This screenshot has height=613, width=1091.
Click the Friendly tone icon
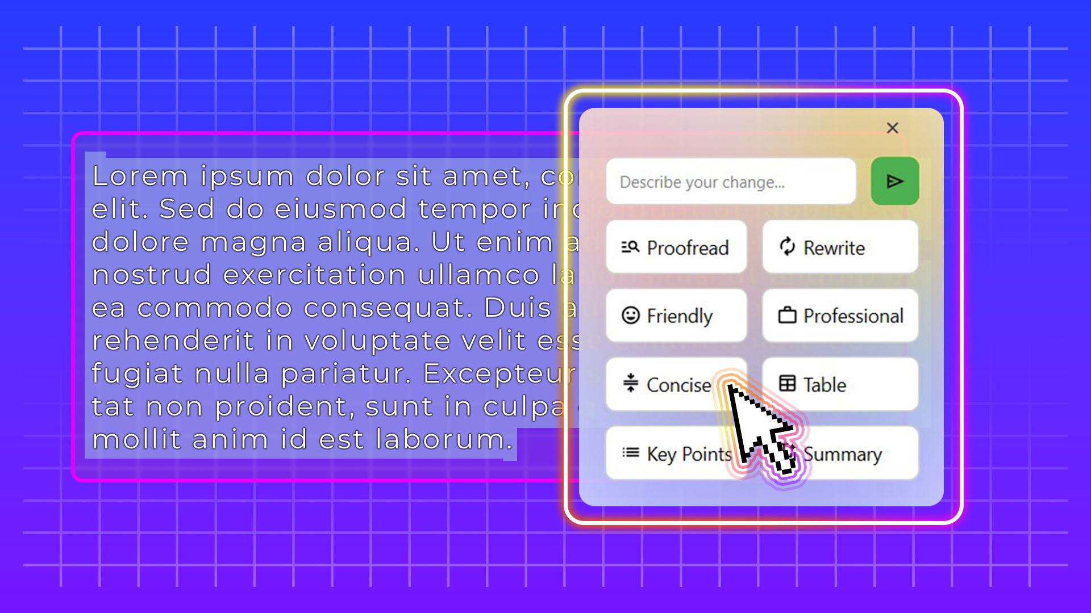(x=630, y=315)
